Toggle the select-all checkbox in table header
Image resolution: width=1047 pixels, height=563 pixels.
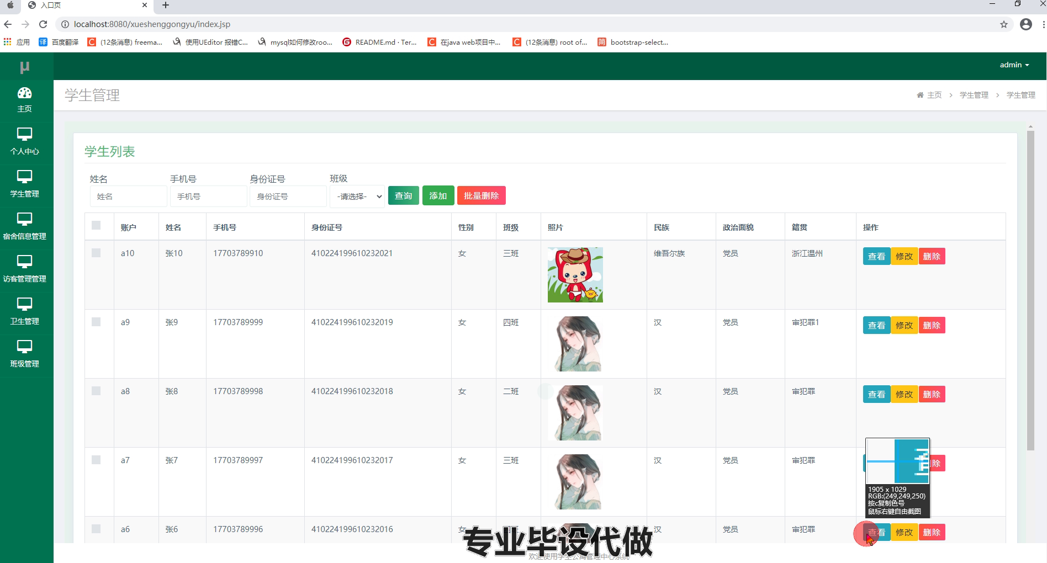[x=96, y=225]
